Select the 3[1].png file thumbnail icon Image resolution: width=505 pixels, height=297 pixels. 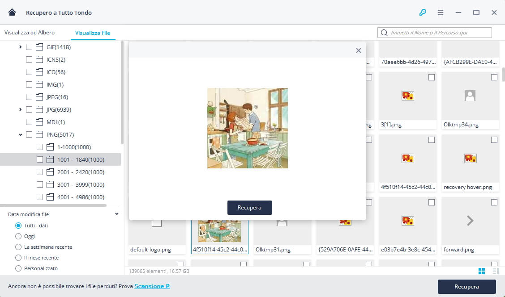coord(408,96)
